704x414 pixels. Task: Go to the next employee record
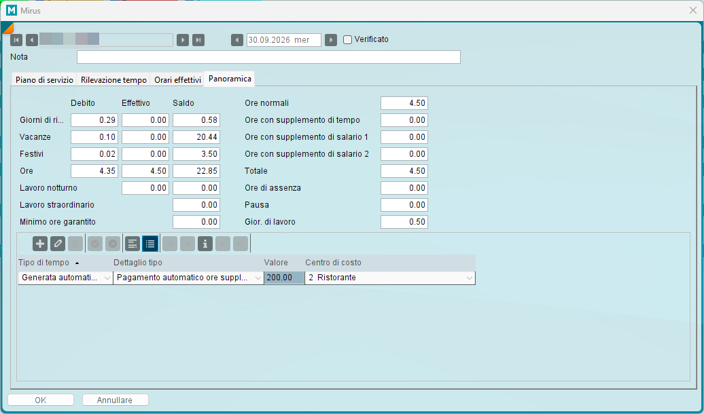(183, 40)
